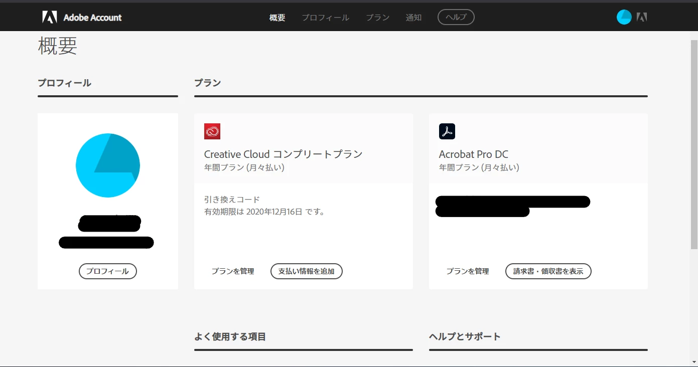
Task: Click the large cyan profile avatar picture
Action: pyautogui.click(x=108, y=165)
